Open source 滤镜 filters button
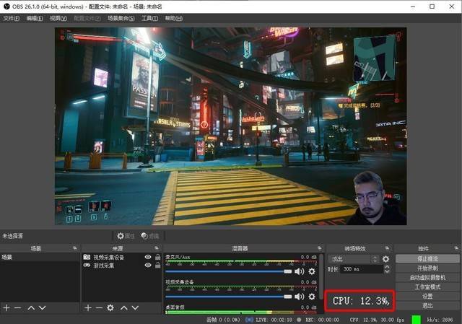This screenshot has height=324, width=462. [x=150, y=236]
